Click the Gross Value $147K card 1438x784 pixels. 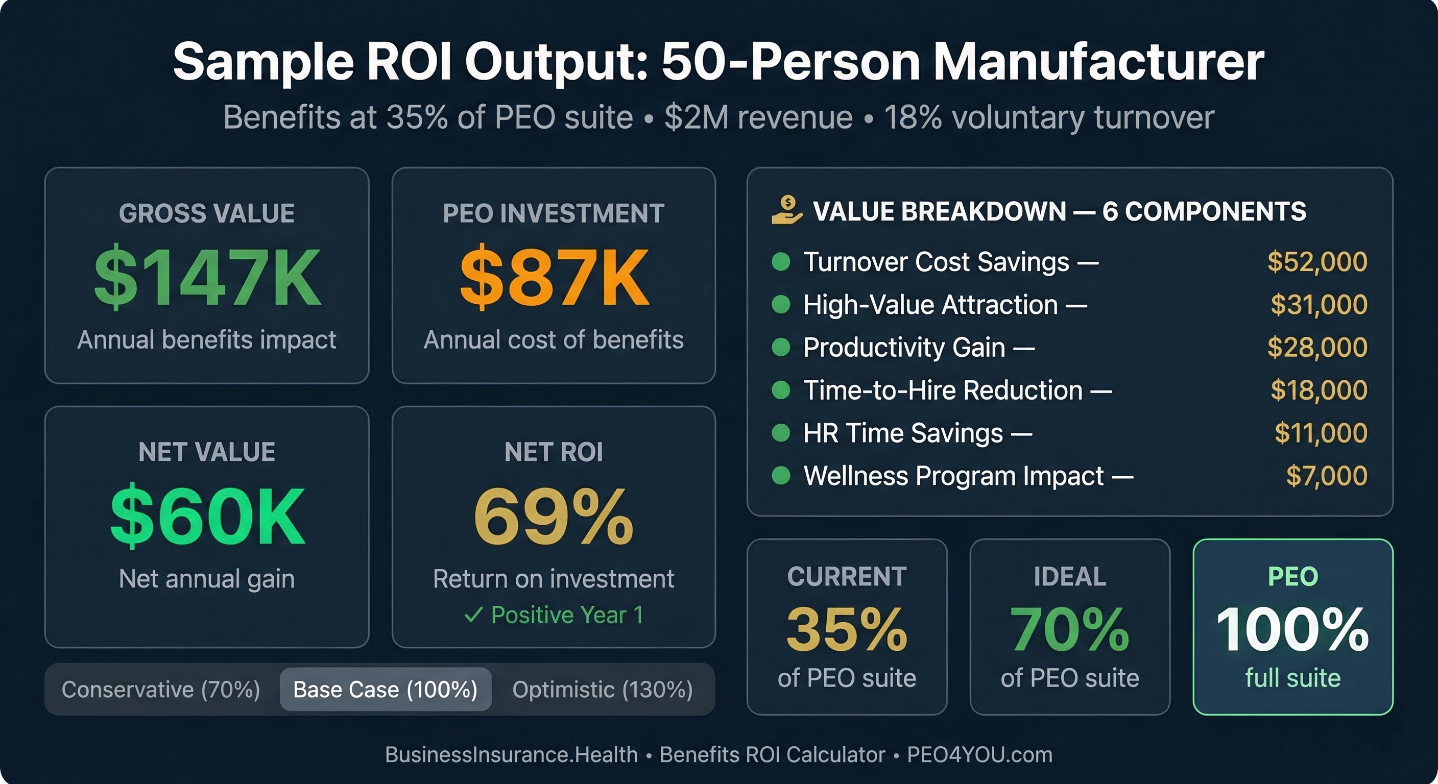point(206,275)
